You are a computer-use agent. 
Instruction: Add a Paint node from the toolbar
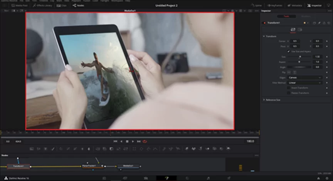point(53,149)
